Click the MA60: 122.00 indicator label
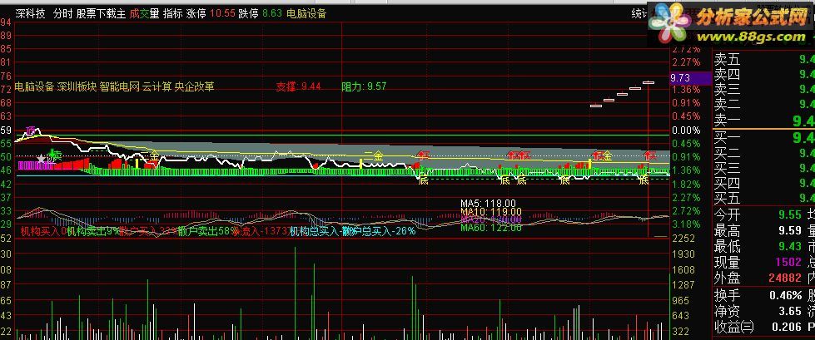 [491, 227]
